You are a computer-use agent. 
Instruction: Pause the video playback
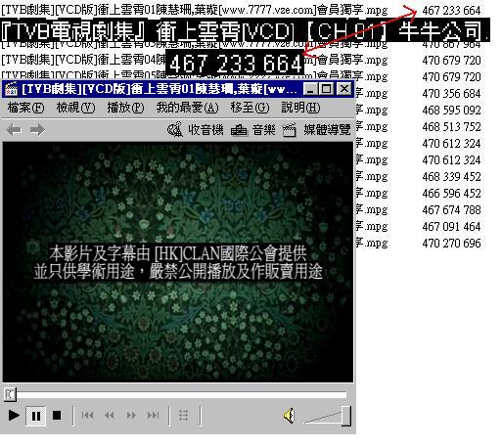36,416
